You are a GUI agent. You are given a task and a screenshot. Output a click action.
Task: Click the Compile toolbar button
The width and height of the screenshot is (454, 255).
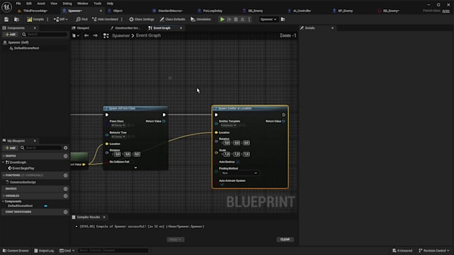[35, 19]
